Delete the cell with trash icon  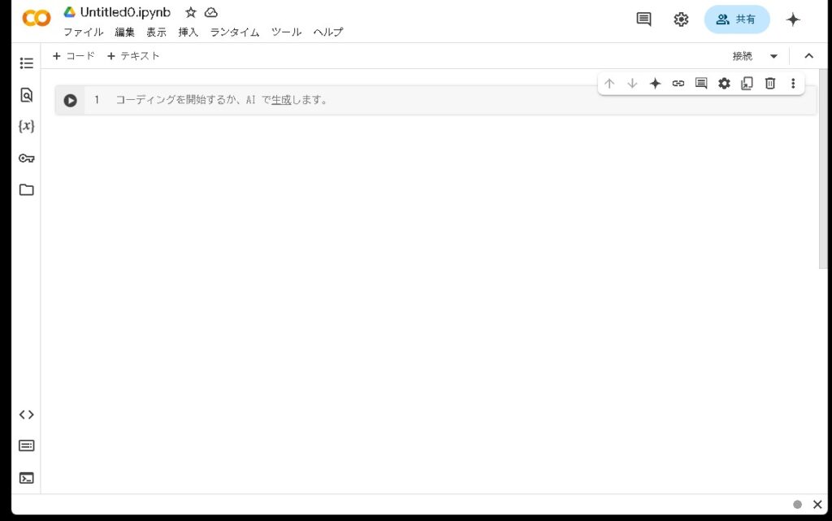(770, 83)
